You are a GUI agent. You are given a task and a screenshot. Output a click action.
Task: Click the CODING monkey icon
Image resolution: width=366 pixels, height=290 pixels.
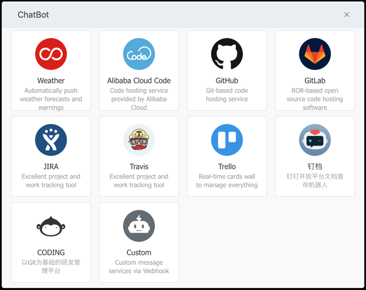pos(51,226)
